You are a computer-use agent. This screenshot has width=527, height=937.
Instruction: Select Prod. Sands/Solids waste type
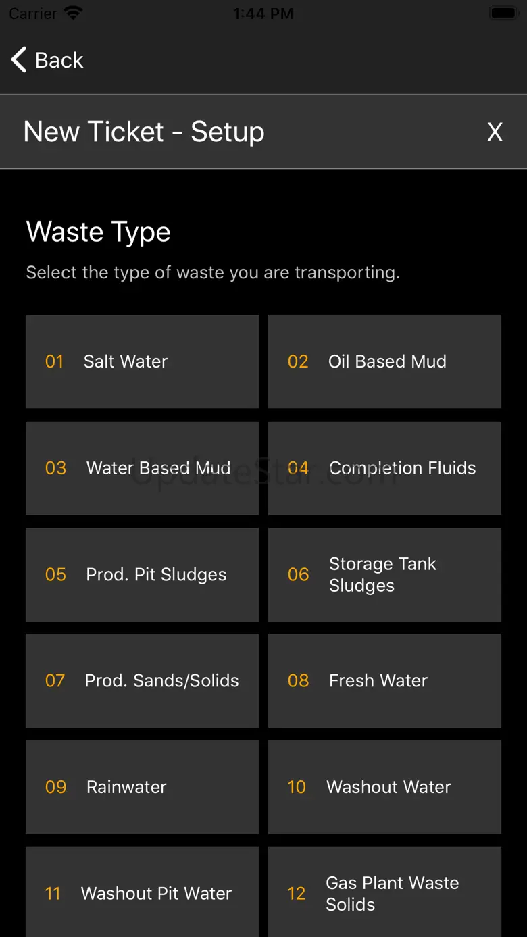coord(142,680)
